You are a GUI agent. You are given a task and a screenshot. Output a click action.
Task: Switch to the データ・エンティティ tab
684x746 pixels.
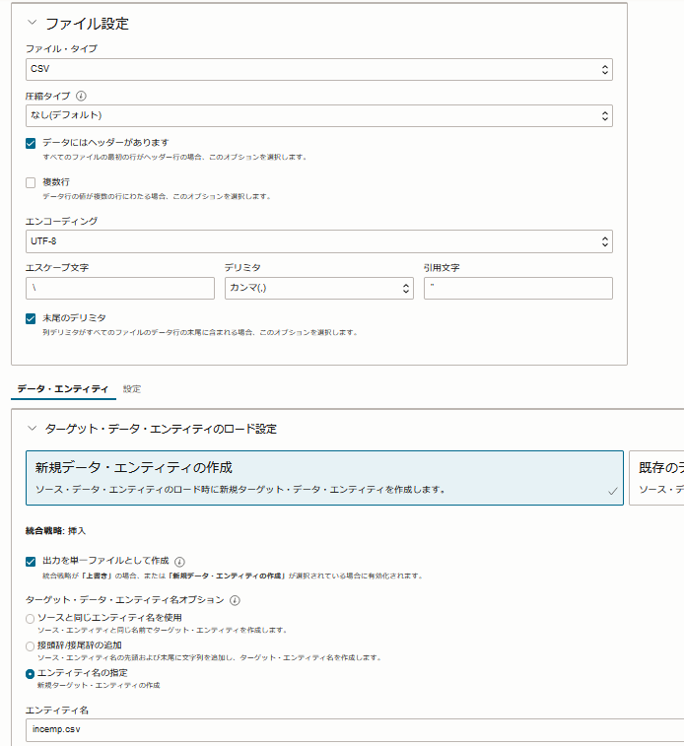point(63,389)
